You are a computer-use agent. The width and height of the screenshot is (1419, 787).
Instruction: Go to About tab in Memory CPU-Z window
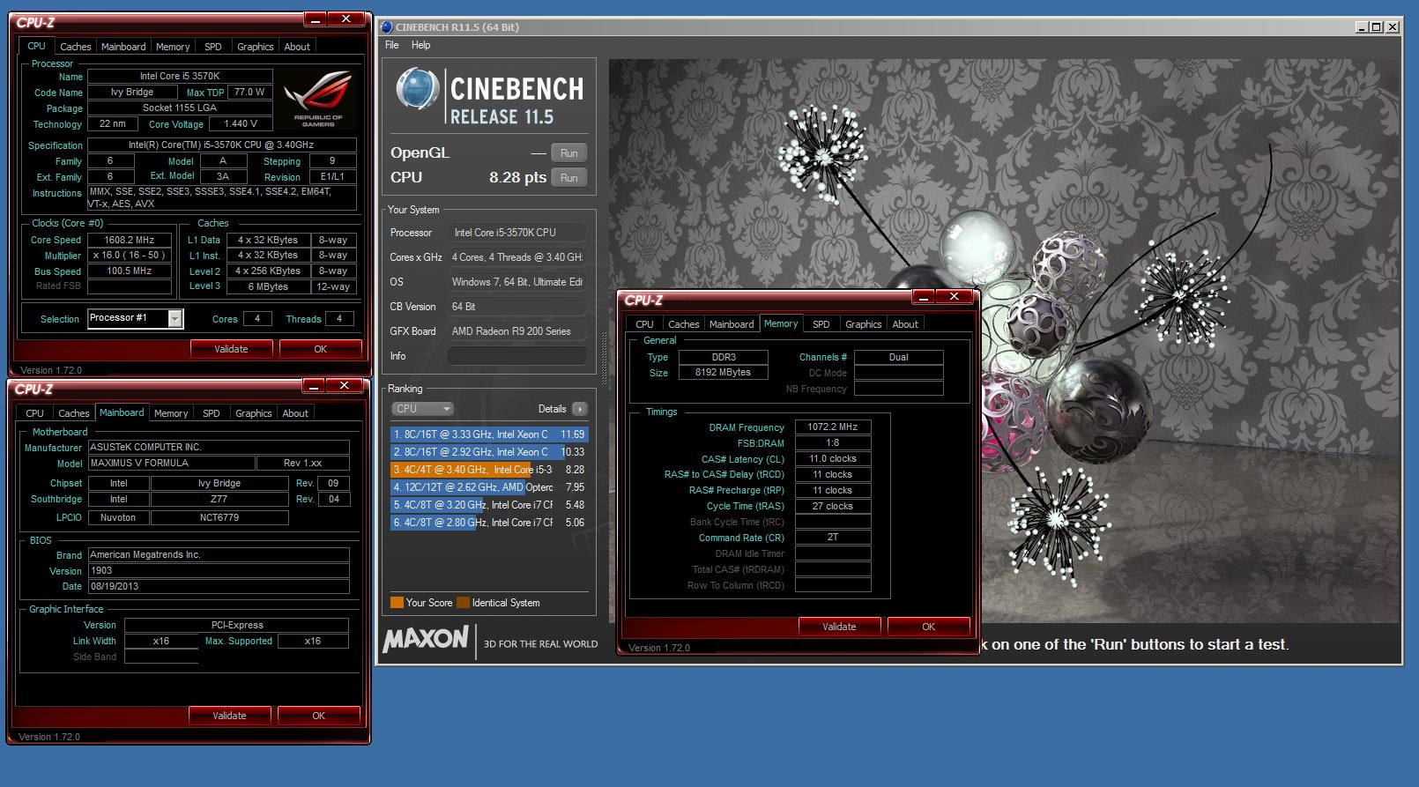click(x=905, y=324)
